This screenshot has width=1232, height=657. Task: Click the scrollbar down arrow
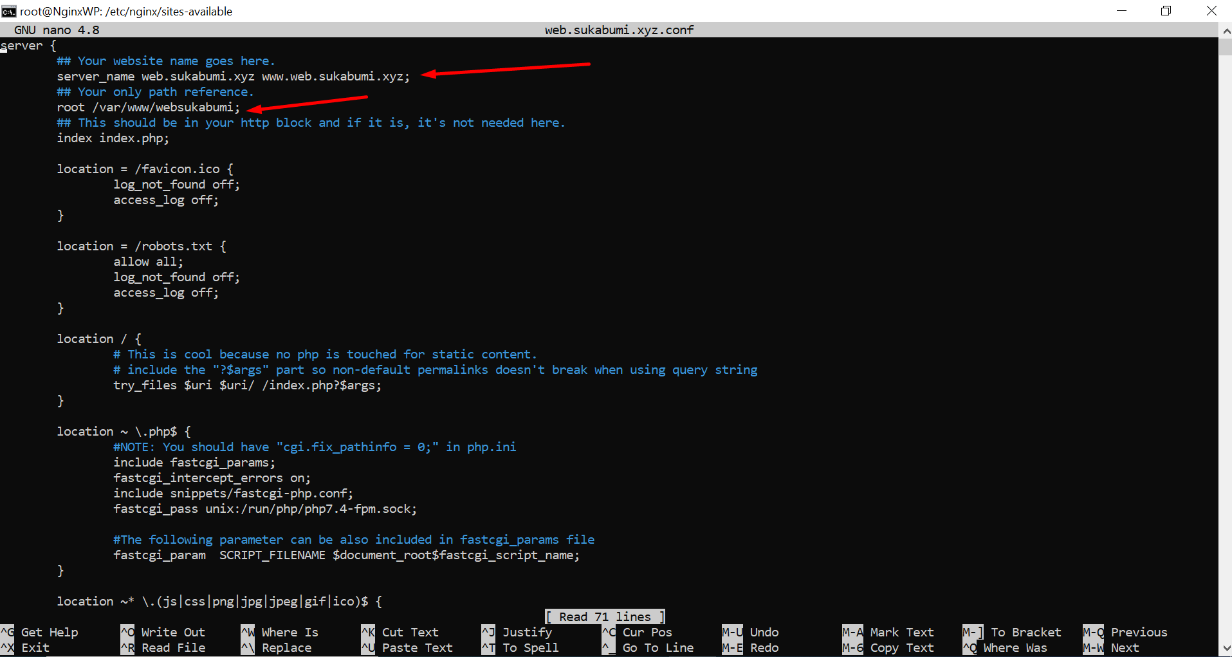click(1226, 649)
